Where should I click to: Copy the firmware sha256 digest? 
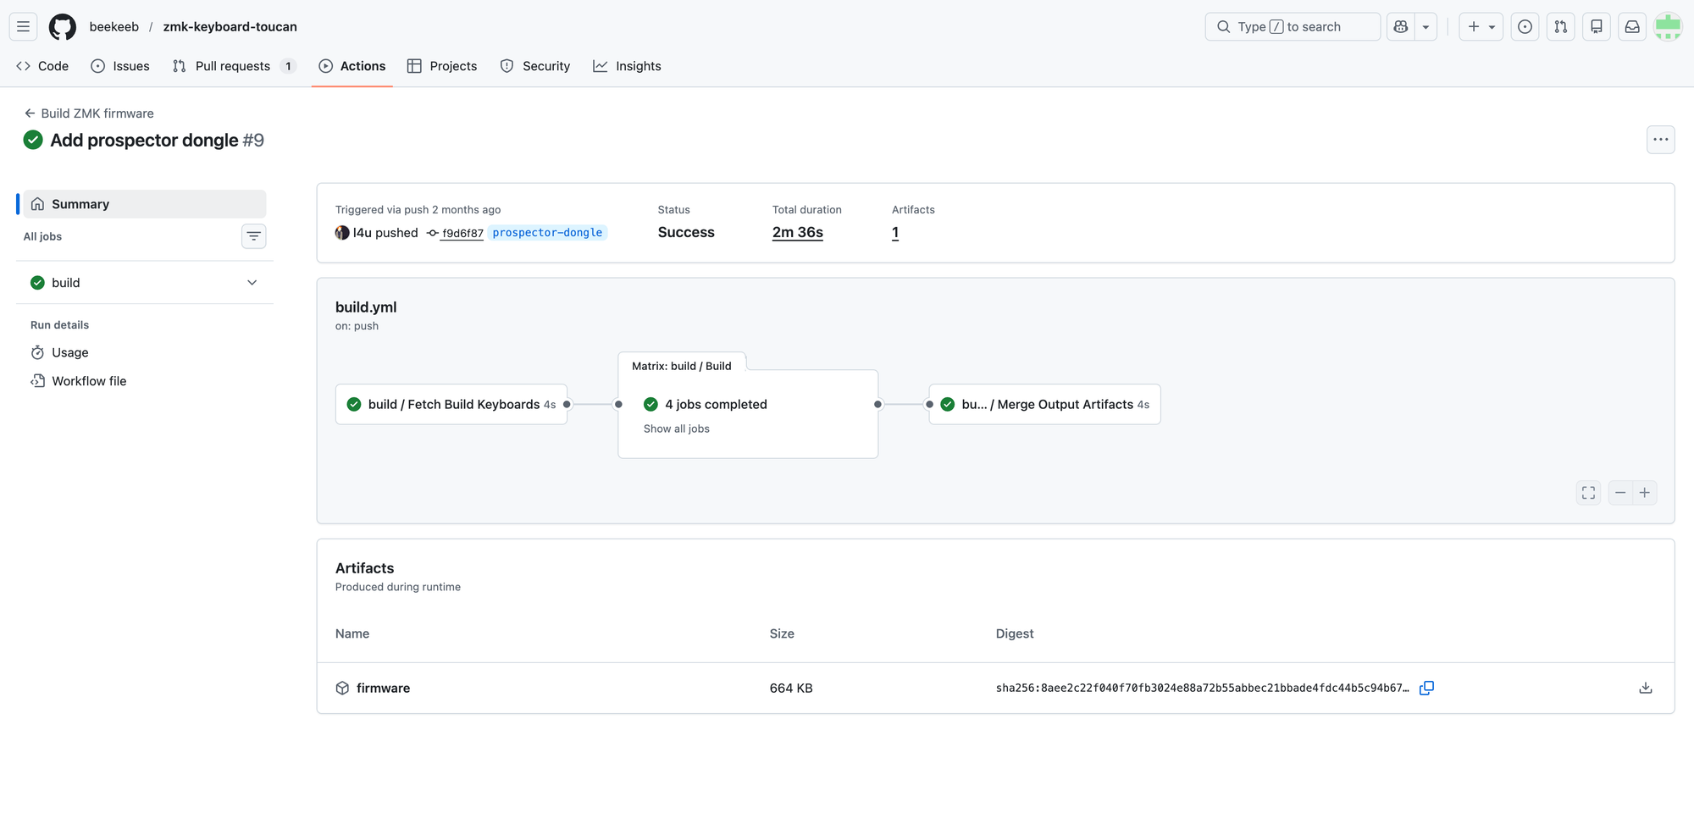click(x=1426, y=688)
